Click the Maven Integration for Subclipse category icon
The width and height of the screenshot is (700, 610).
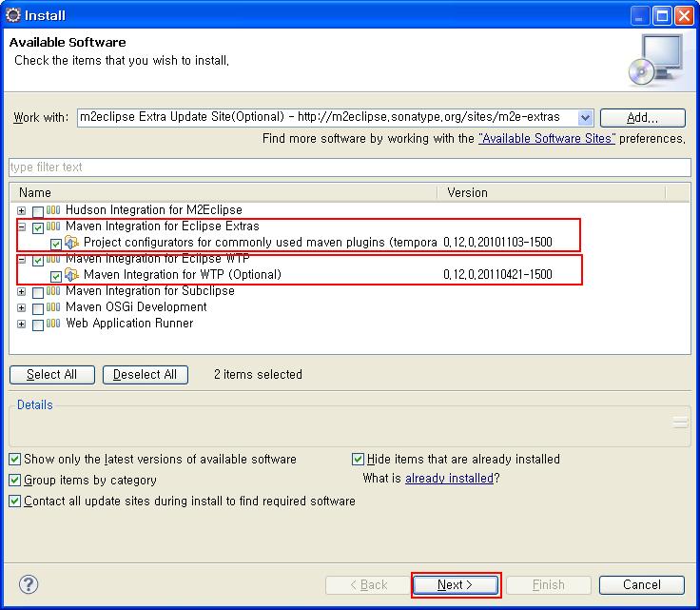pos(53,290)
